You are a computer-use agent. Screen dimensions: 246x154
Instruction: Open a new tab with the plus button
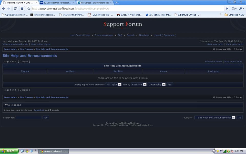[116, 3]
